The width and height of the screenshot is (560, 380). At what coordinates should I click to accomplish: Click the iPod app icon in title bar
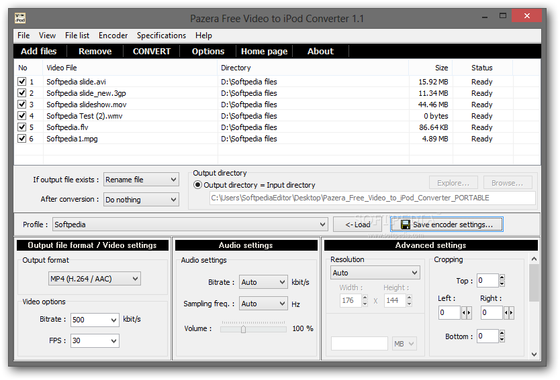point(20,18)
